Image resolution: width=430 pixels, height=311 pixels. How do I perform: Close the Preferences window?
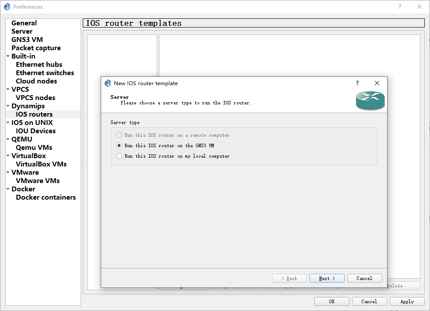coord(419,7)
